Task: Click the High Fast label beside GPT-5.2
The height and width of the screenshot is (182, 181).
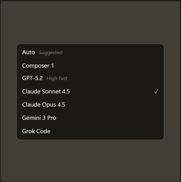Action: click(x=57, y=78)
